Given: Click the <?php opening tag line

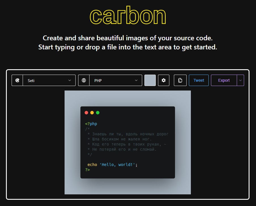Looking at the screenshot, I should [91, 124].
